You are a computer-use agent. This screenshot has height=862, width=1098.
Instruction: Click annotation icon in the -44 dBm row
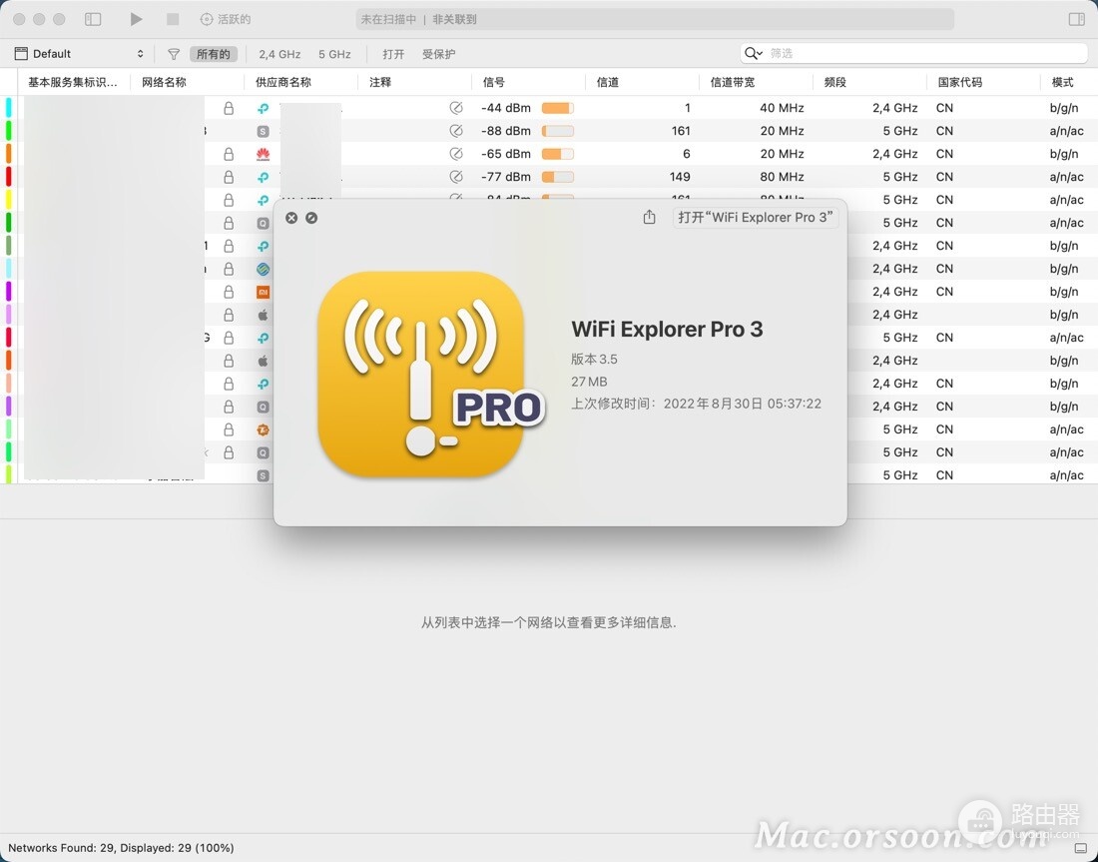pos(456,108)
